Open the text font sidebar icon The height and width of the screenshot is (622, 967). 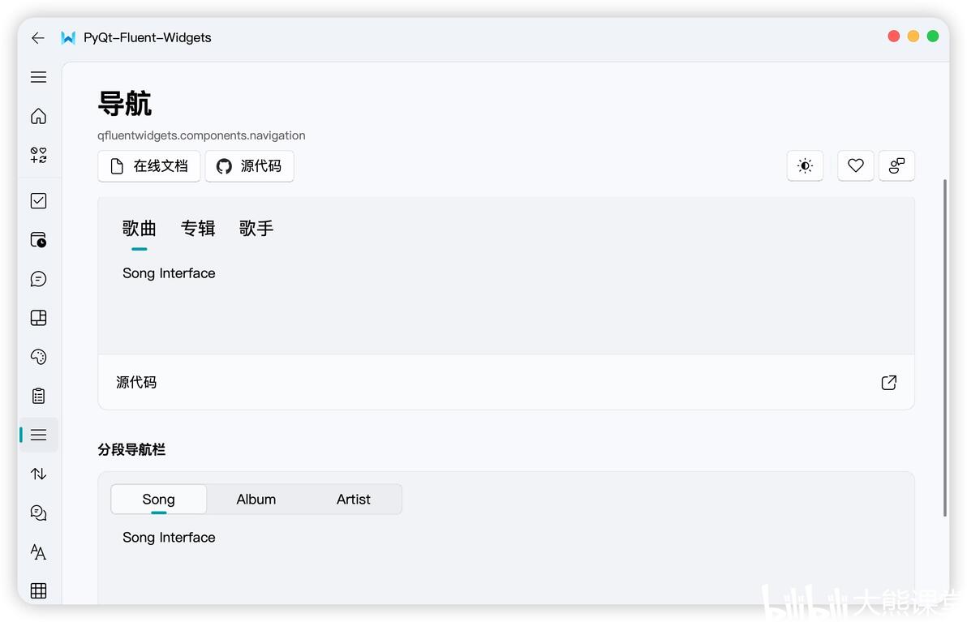(38, 551)
